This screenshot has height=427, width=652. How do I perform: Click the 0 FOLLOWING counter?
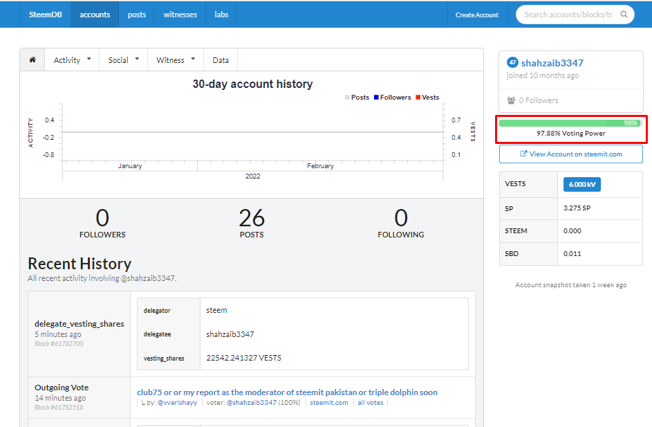pyautogui.click(x=401, y=224)
